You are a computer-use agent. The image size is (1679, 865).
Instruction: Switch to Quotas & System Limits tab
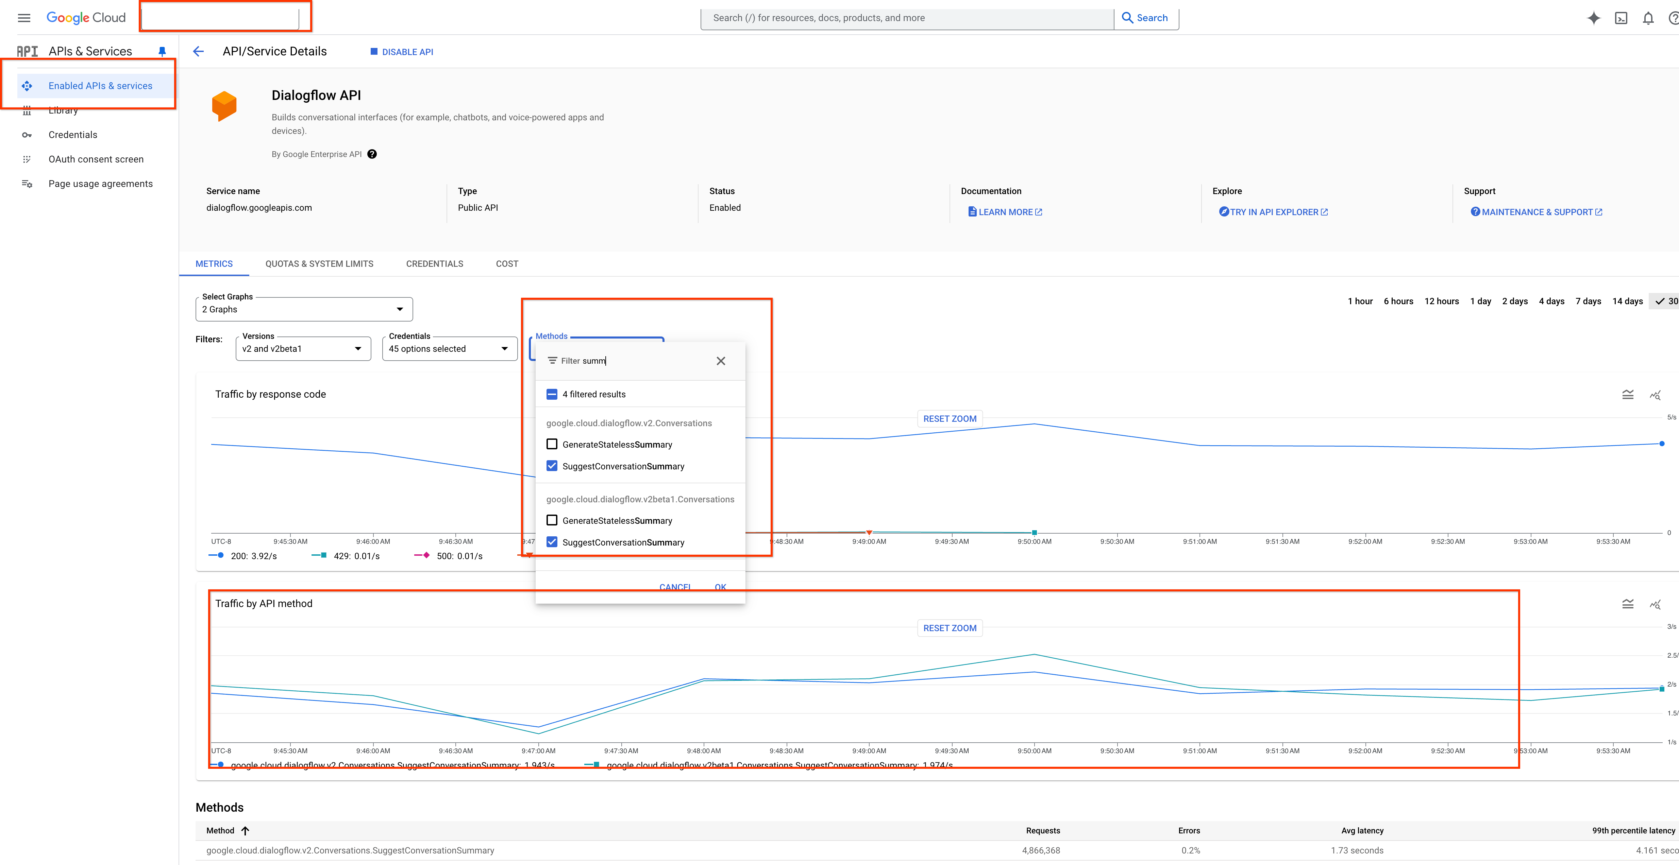pos(319,264)
